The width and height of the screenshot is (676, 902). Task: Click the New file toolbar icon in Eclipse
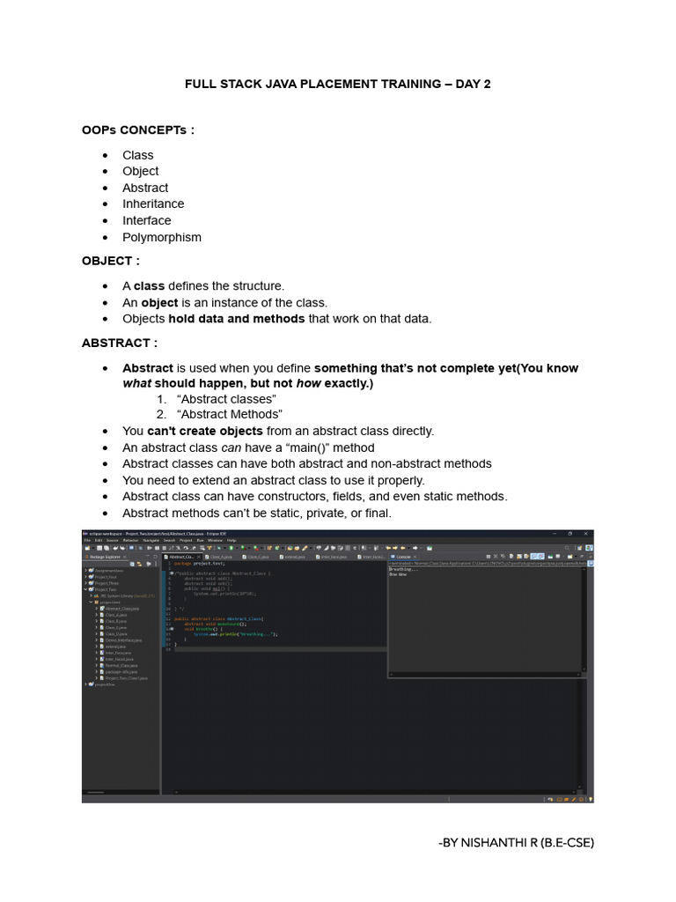[86, 548]
